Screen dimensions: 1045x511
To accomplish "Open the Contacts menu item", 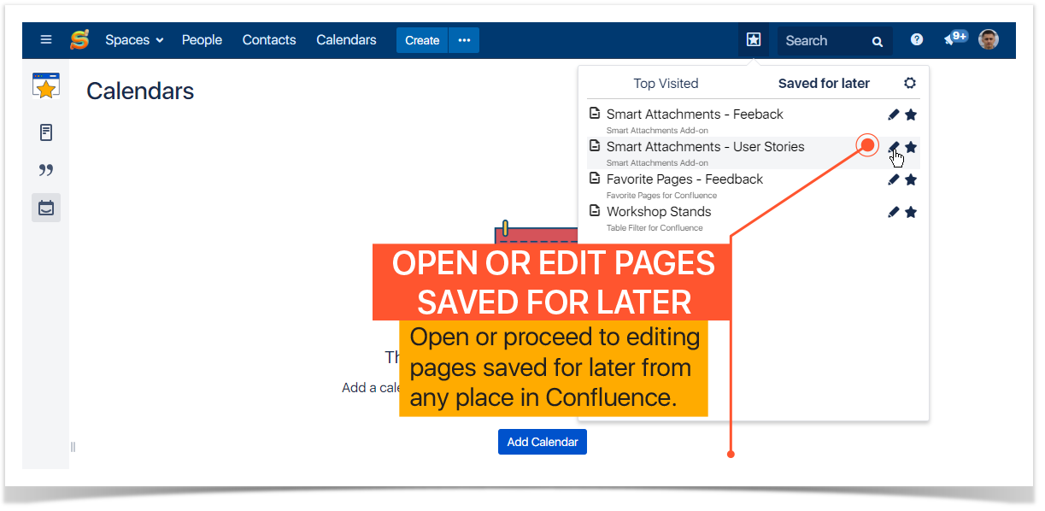I will [269, 40].
